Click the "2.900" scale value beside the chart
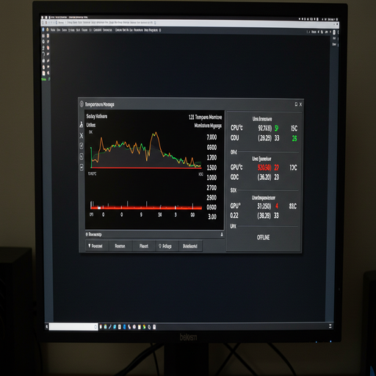 [x=211, y=198]
